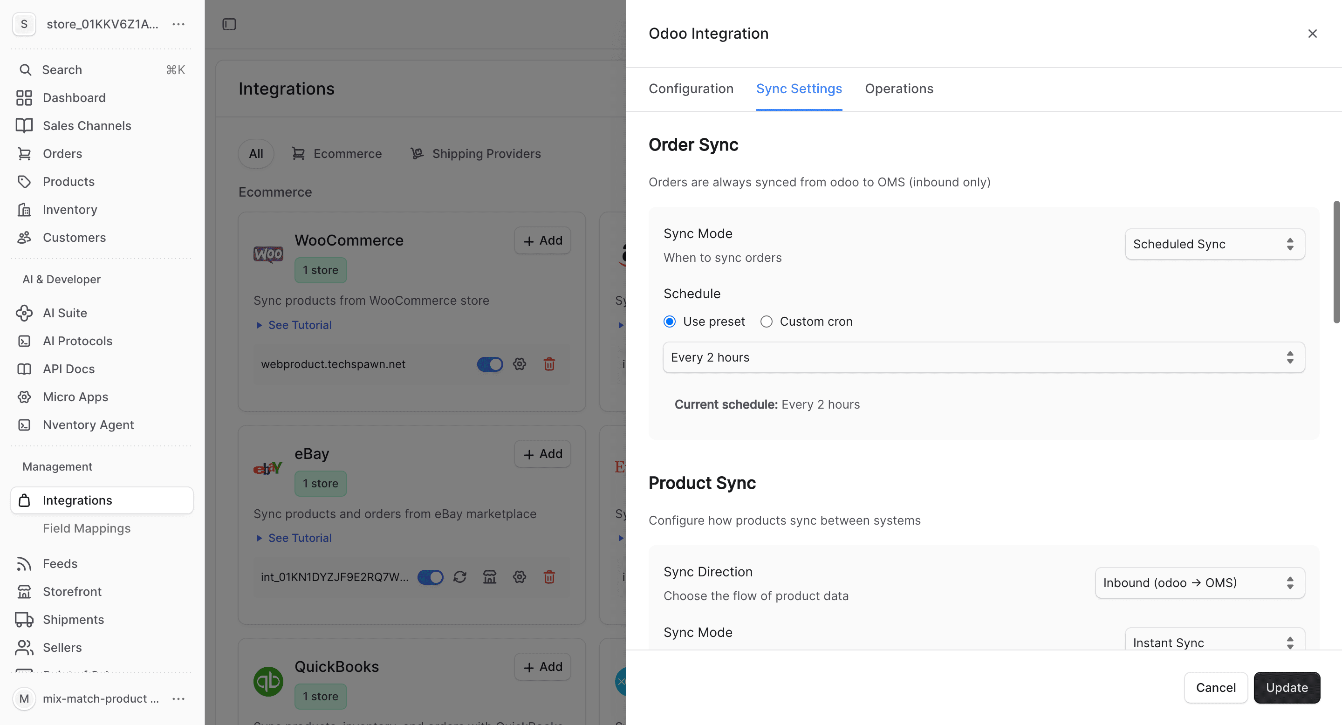Image resolution: width=1342 pixels, height=725 pixels.
Task: Open Search in the sidebar
Action: [x=102, y=70]
